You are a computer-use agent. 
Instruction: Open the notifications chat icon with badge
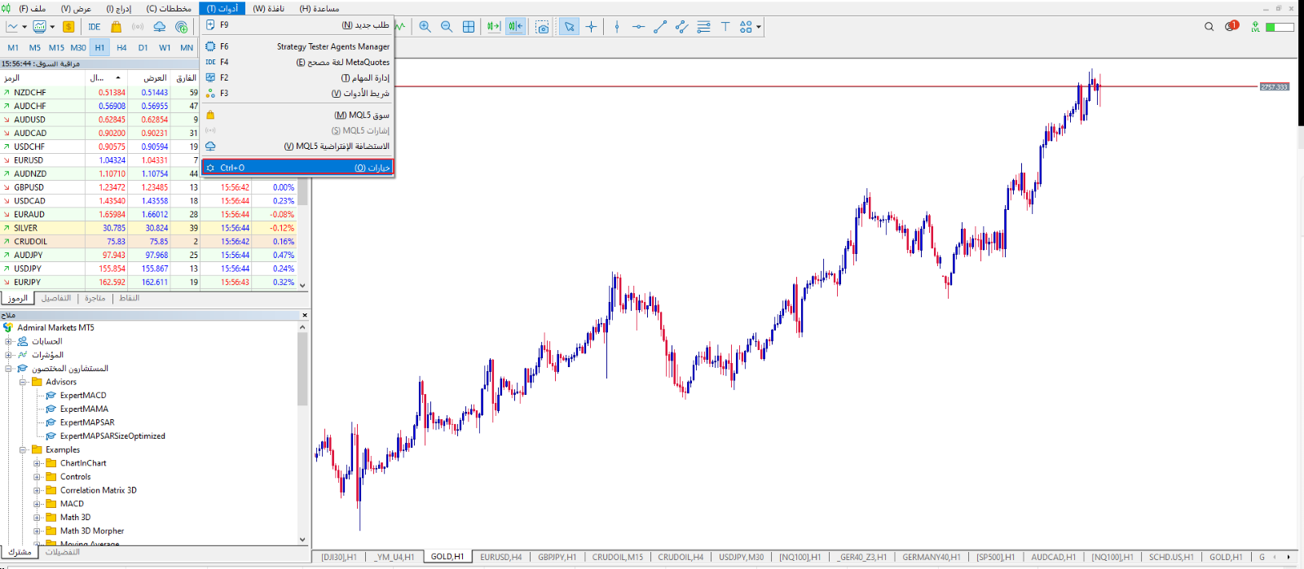(1231, 26)
